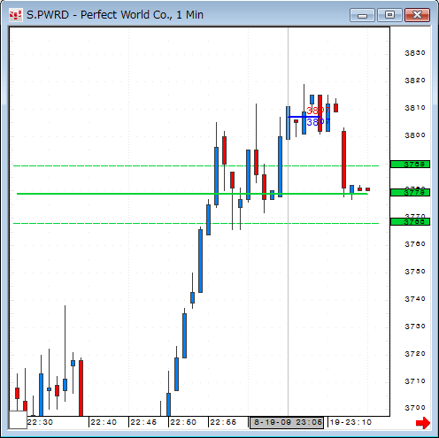439x438 pixels.
Task: Click the 22:55 time axis label
Action: (223, 422)
